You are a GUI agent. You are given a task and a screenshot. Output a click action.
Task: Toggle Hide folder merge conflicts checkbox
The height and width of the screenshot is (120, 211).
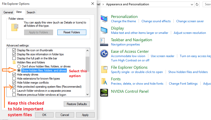click(14, 83)
